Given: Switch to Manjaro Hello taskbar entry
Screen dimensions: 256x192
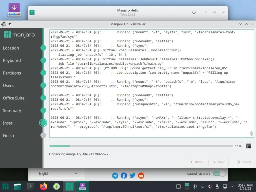Looking at the screenshot, I should tap(69, 186).
